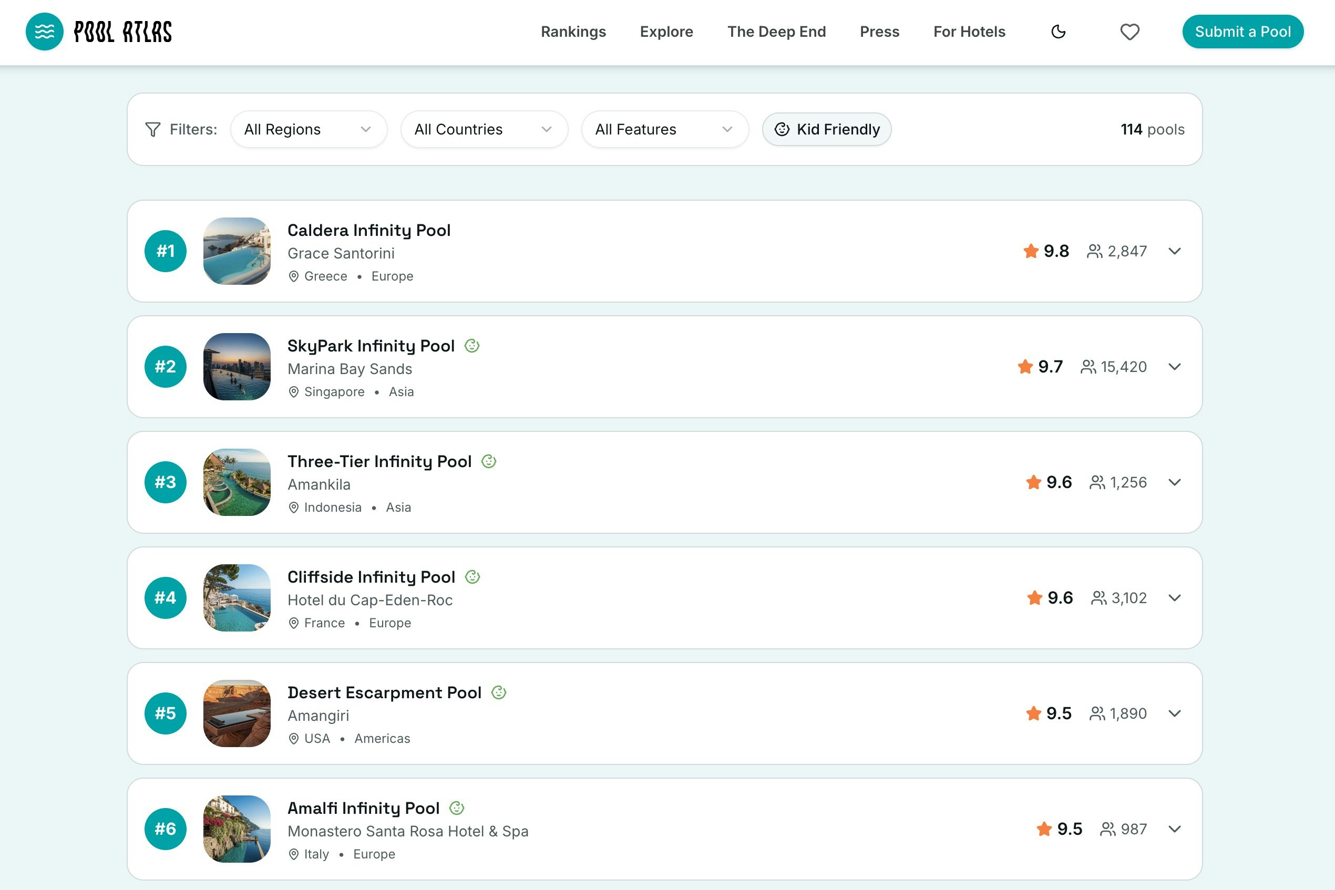Click the location pin next to Greece
The width and height of the screenshot is (1335, 890).
294,276
